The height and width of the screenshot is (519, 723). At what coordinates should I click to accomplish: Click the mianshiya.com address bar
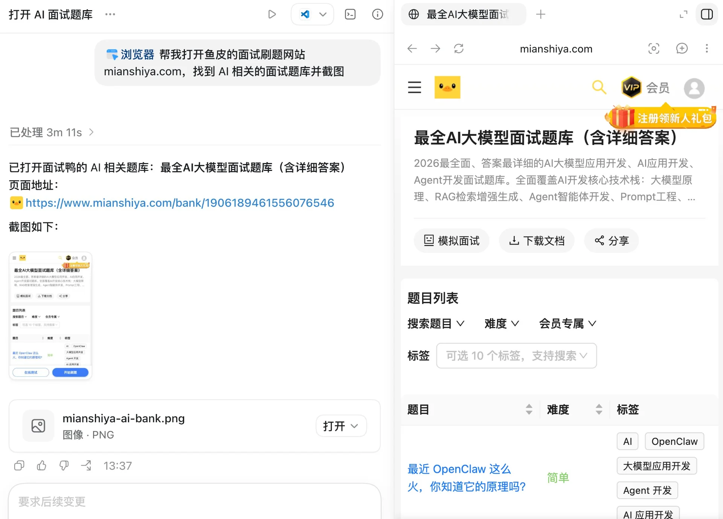coord(556,49)
